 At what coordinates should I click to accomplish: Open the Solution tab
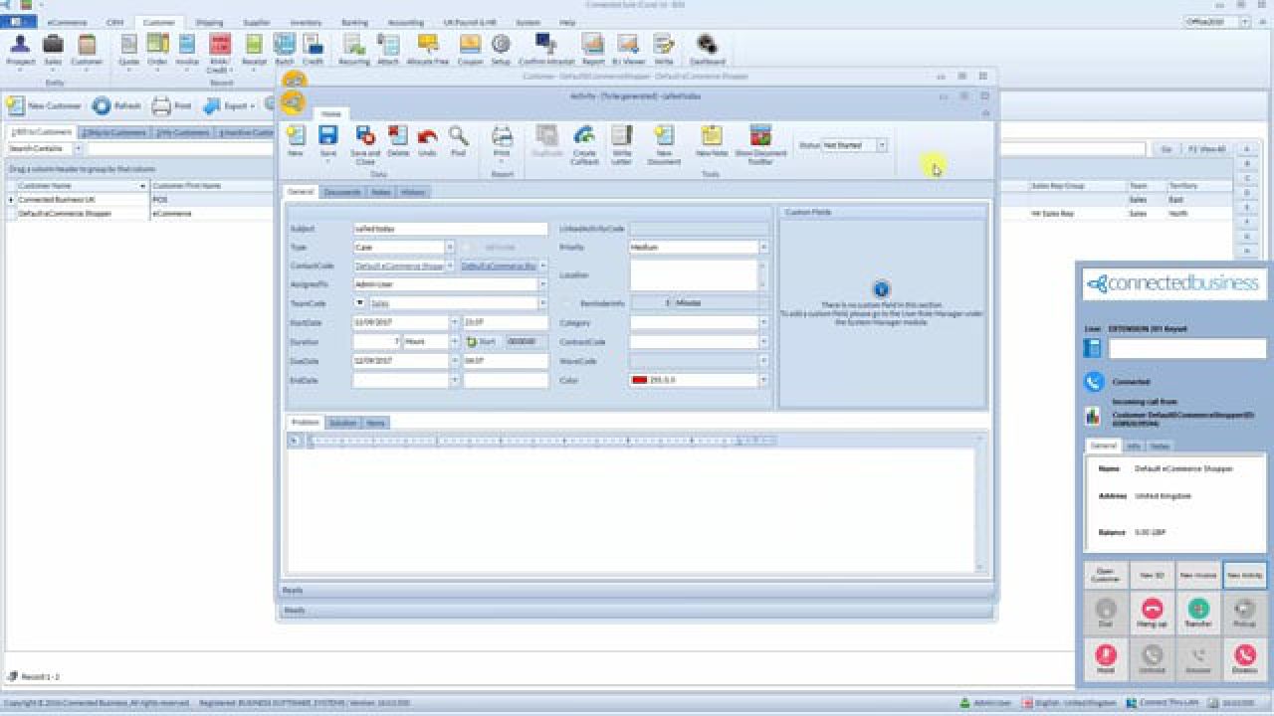click(342, 423)
